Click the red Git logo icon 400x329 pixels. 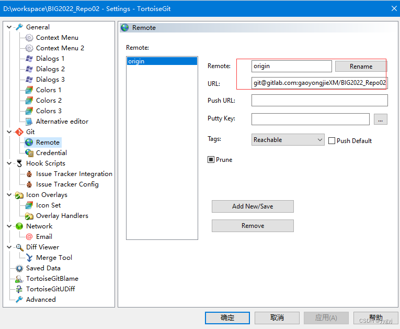click(x=19, y=132)
